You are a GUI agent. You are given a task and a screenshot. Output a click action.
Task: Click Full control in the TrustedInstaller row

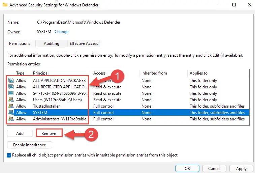tap(103, 106)
